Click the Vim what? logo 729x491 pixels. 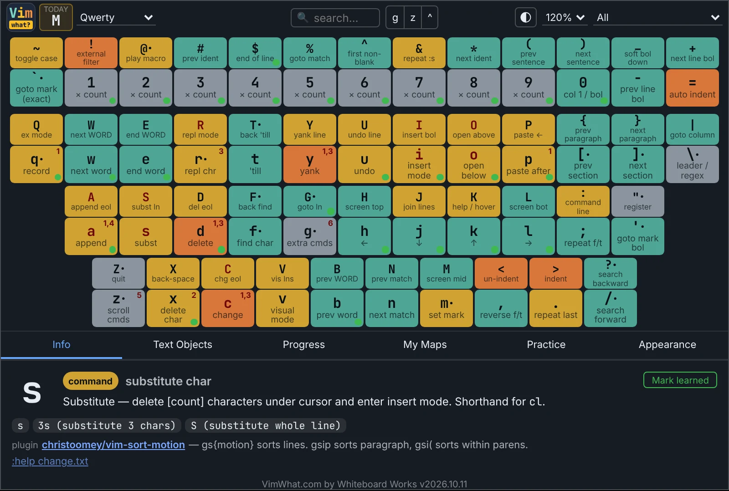[x=21, y=17]
